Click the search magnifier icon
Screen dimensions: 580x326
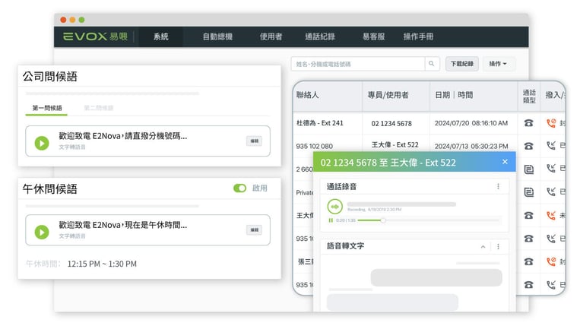pyautogui.click(x=431, y=64)
